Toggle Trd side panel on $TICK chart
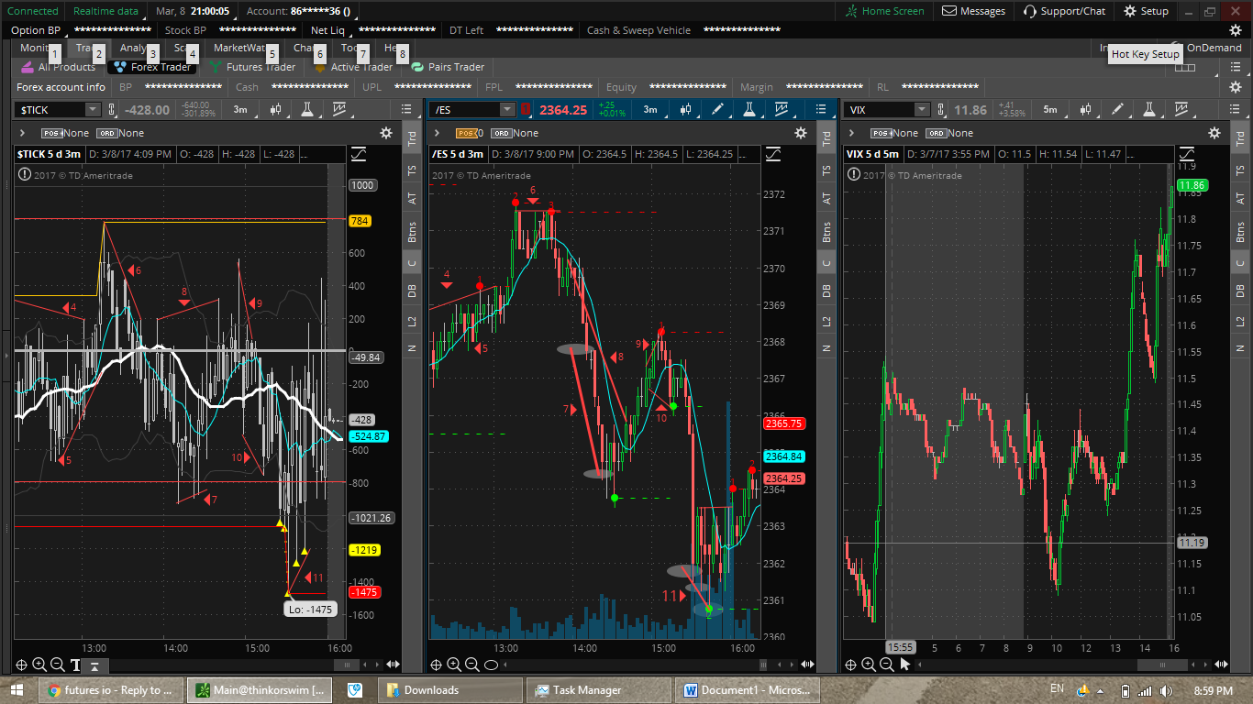 click(x=412, y=138)
